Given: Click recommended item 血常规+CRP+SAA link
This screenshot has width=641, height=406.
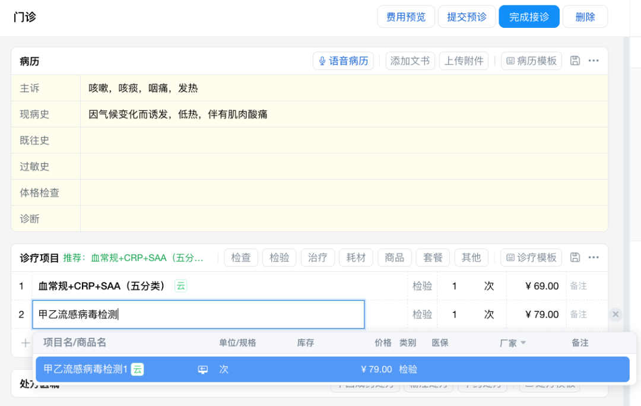Looking at the screenshot, I should tap(147, 258).
